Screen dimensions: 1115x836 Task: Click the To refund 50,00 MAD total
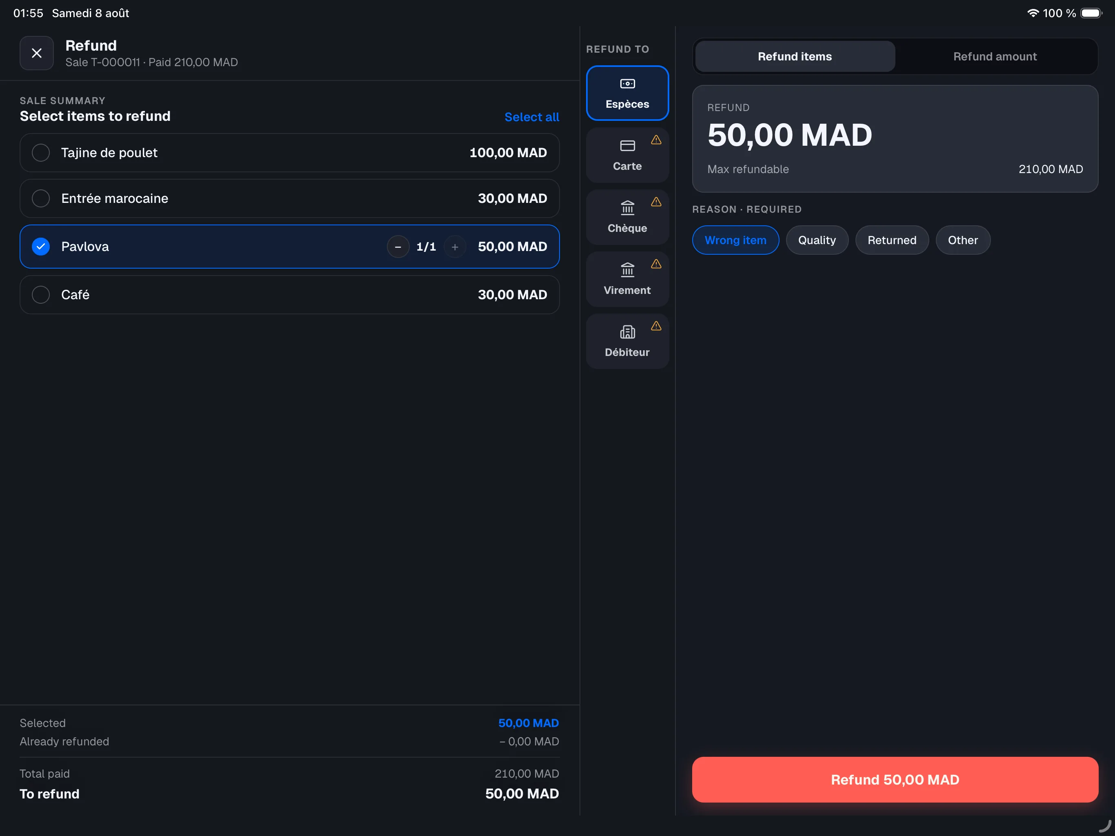[522, 794]
